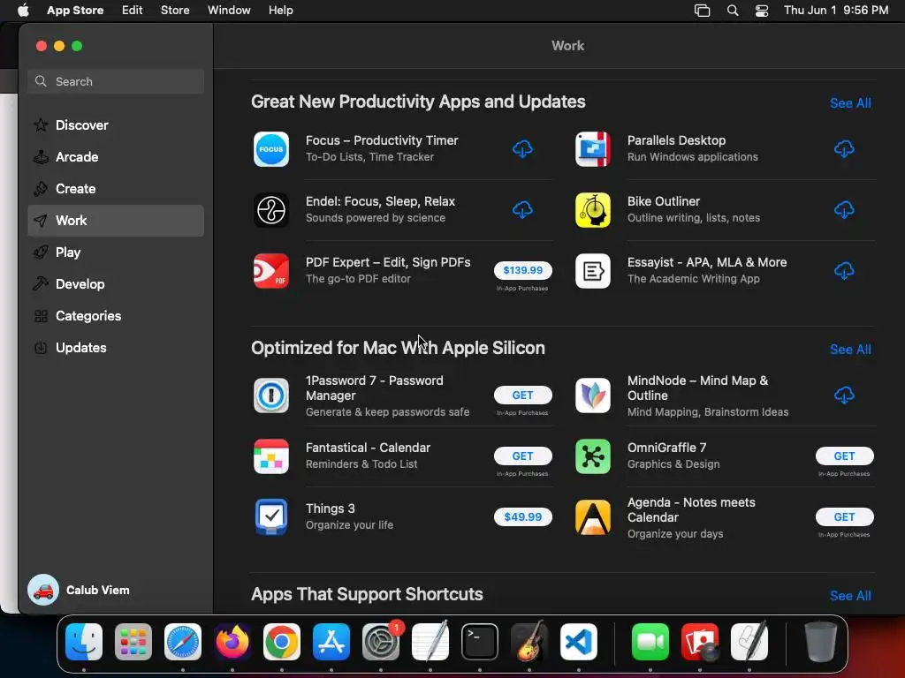Open Things 3 app icon

click(270, 517)
